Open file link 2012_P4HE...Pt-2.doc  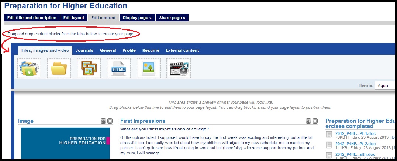pos(355,144)
